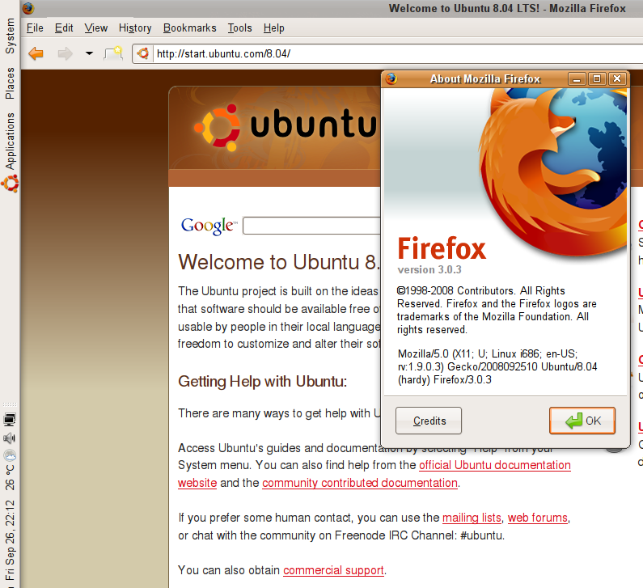643x588 pixels.
Task: Click the Credits button in About dialog
Action: tap(429, 421)
